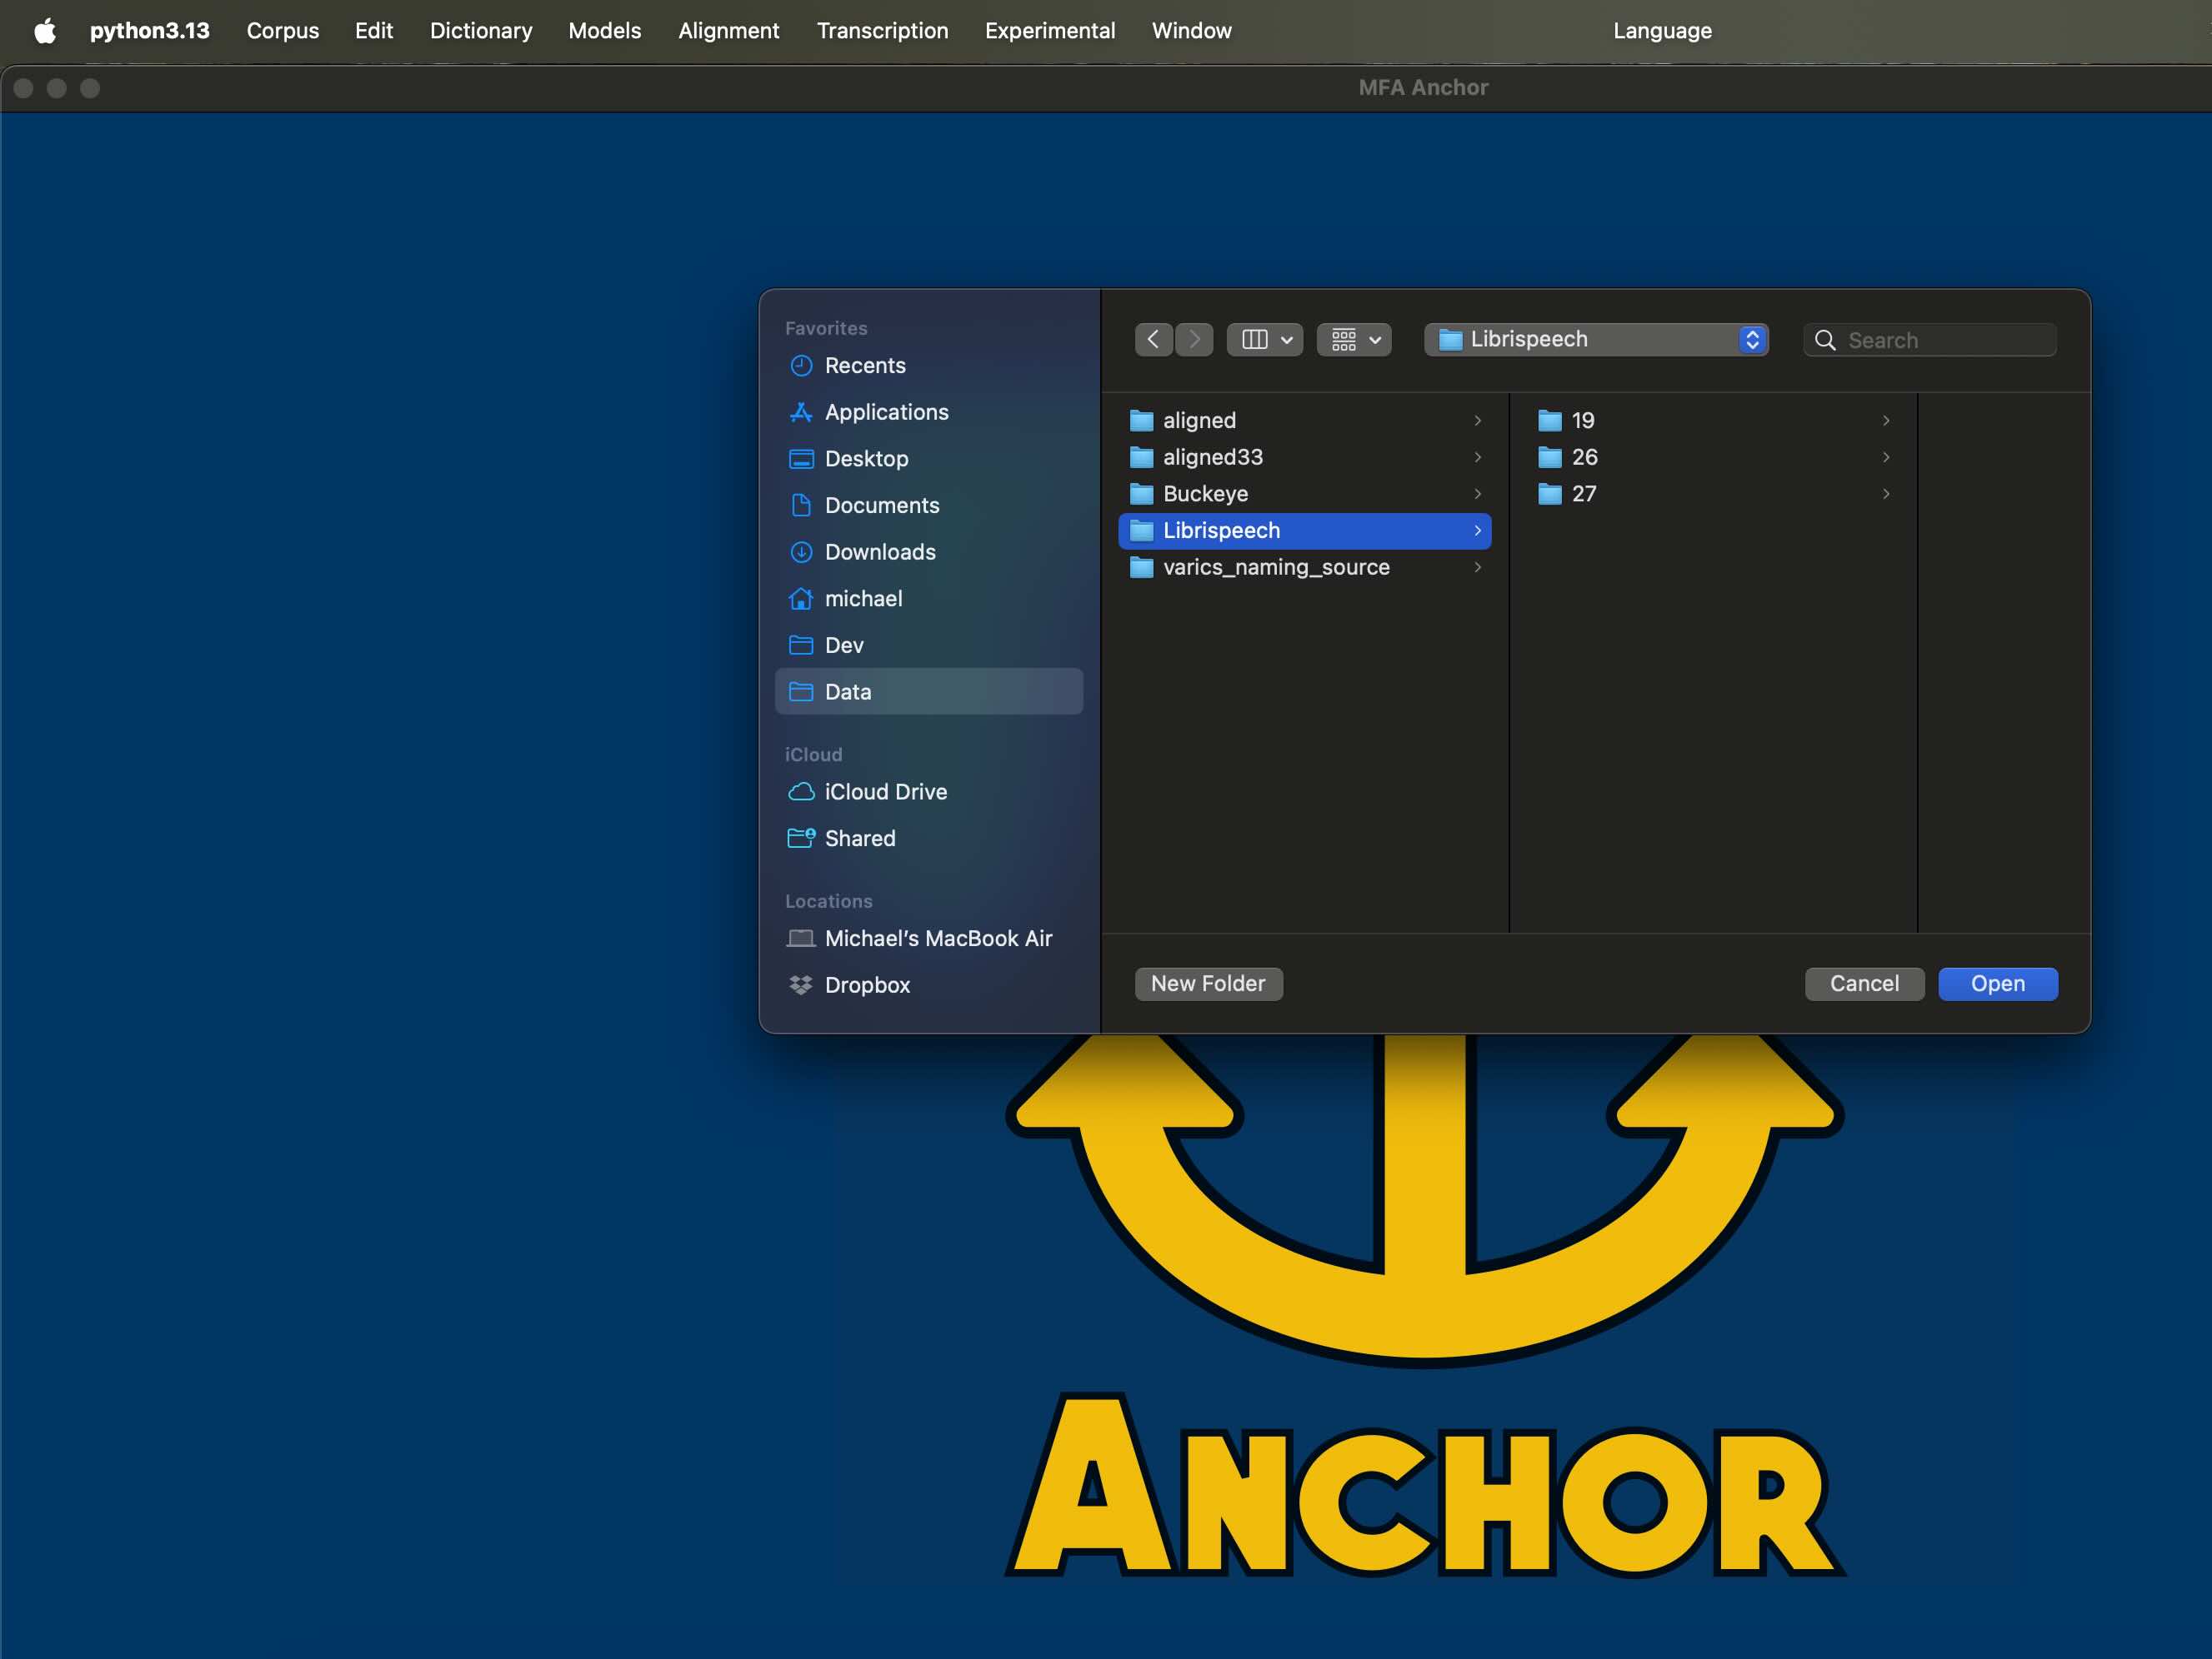The width and height of the screenshot is (2212, 1659).
Task: Select iCloud Drive in the sidebar
Action: click(x=929, y=791)
